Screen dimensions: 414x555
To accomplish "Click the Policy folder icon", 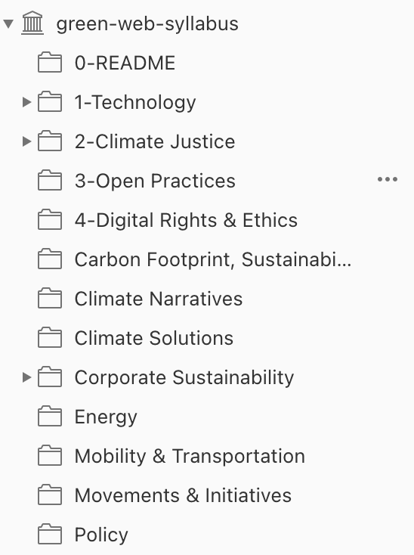I will coord(50,534).
